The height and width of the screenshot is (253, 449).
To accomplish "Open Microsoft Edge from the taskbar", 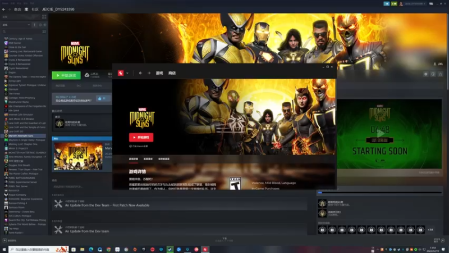I will point(91,250).
